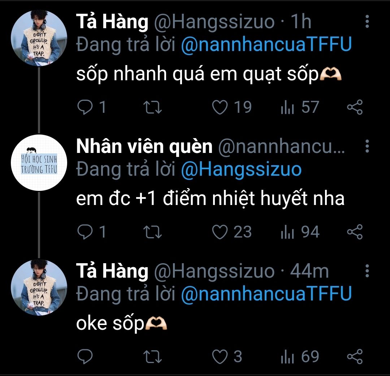Screen dimensions: 390x376
Task: Reply to the "sốp nhanh quá em quạt sốp" tweet
Action: 85,107
